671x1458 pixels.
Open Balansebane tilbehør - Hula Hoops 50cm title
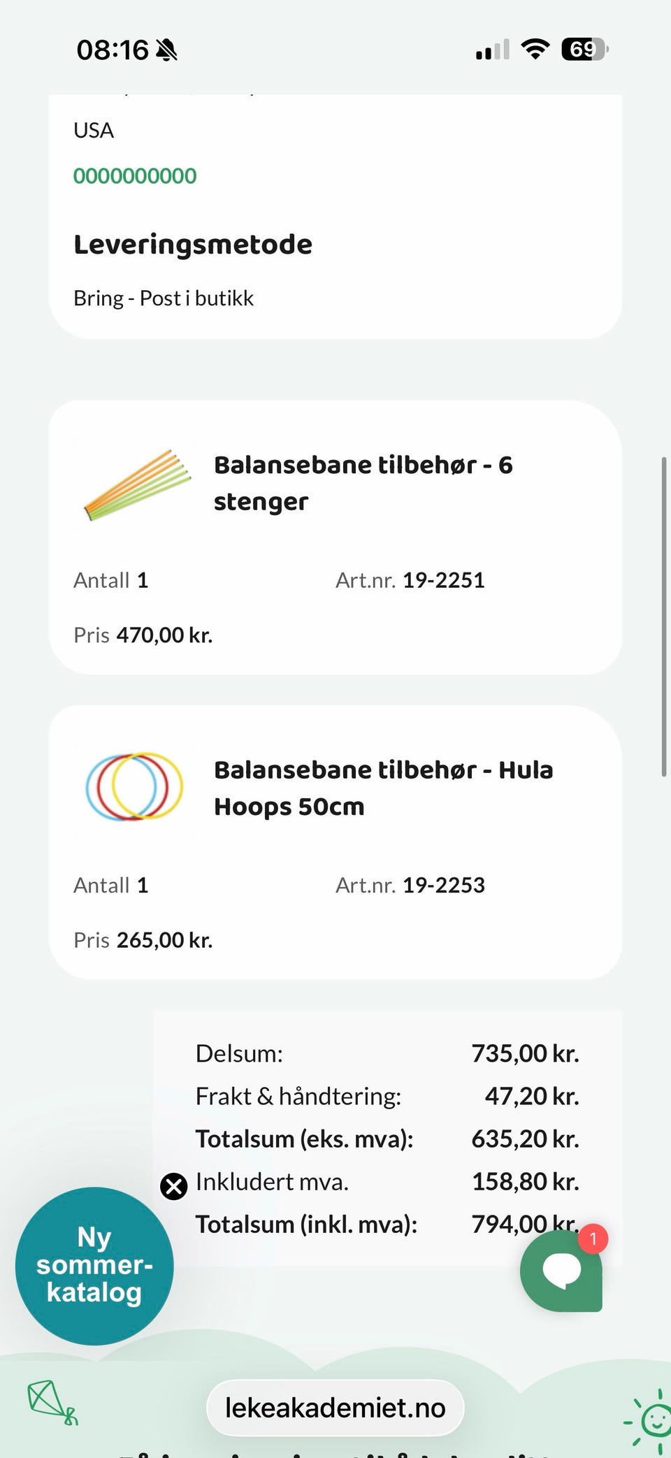(x=383, y=788)
